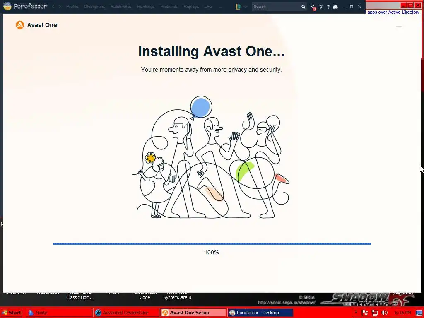Click the 6:16 PM taskbar clock

(403, 313)
